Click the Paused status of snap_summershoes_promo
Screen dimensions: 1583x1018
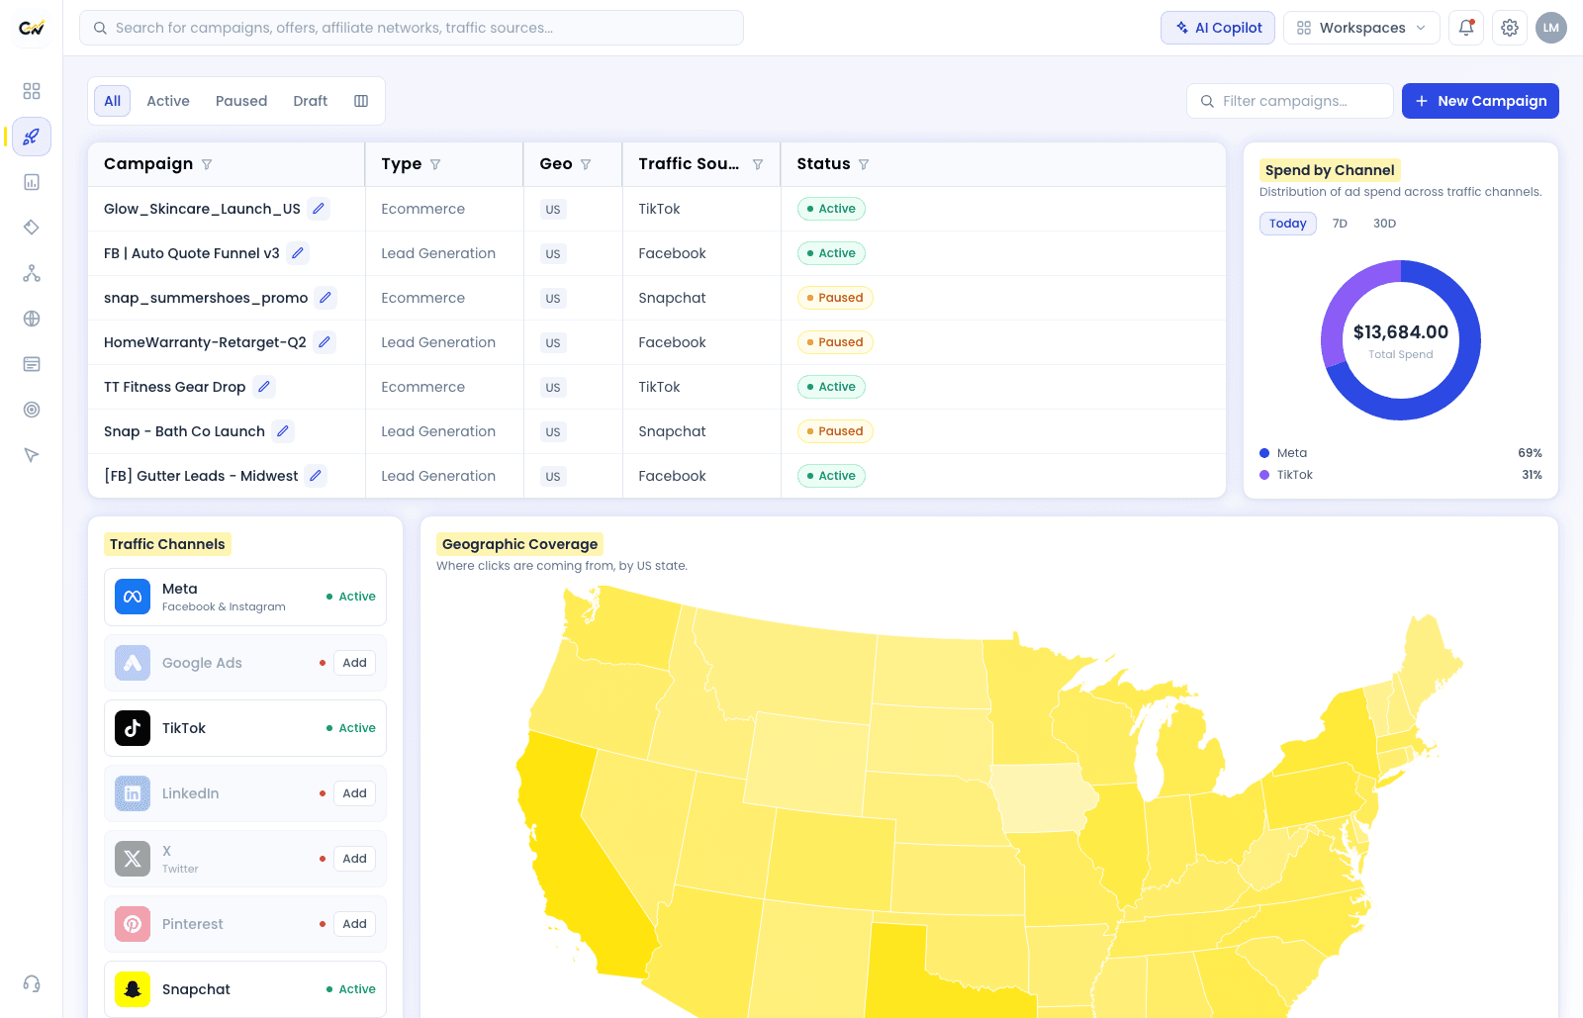coord(835,298)
